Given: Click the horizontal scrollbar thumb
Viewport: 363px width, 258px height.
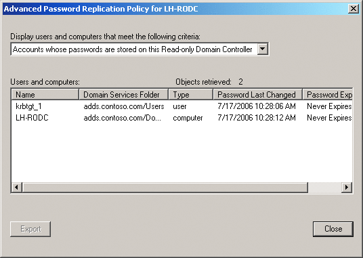Looking at the screenshot, I should click(165, 187).
